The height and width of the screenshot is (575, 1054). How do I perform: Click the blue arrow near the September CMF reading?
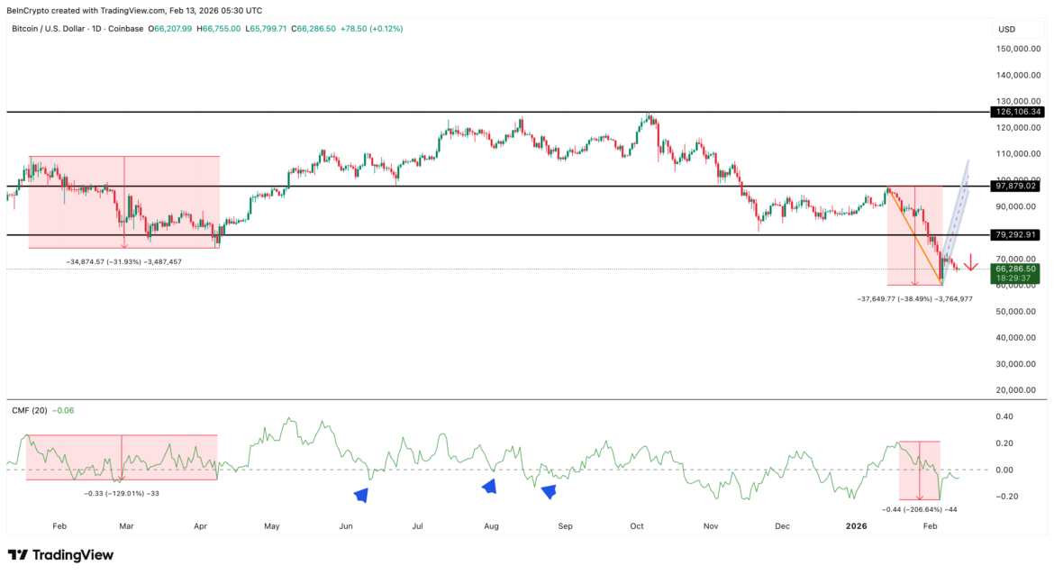pos(547,491)
